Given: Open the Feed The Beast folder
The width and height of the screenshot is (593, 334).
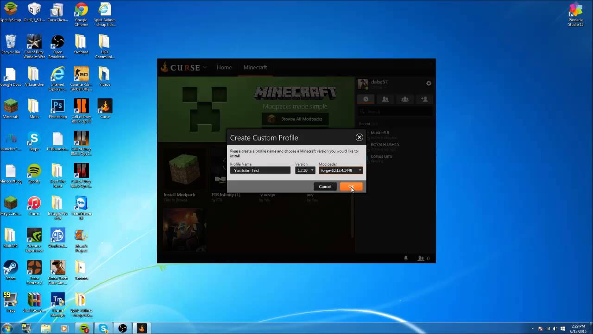Looking at the screenshot, I should click(57, 176).
